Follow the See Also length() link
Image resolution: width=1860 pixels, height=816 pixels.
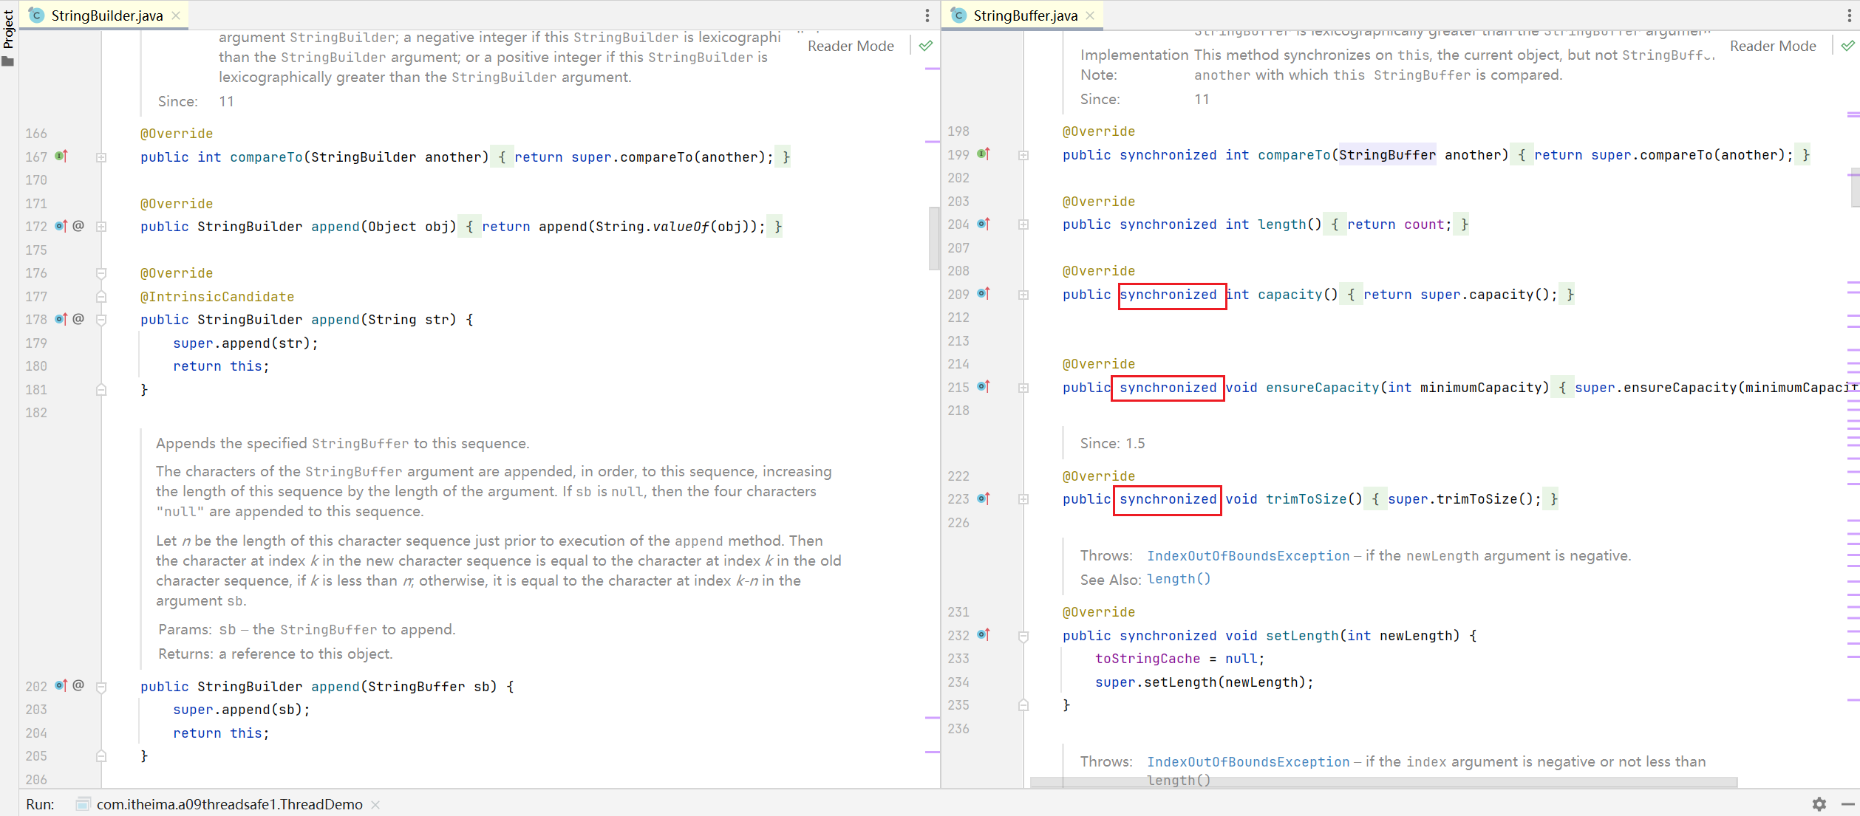[x=1179, y=579]
